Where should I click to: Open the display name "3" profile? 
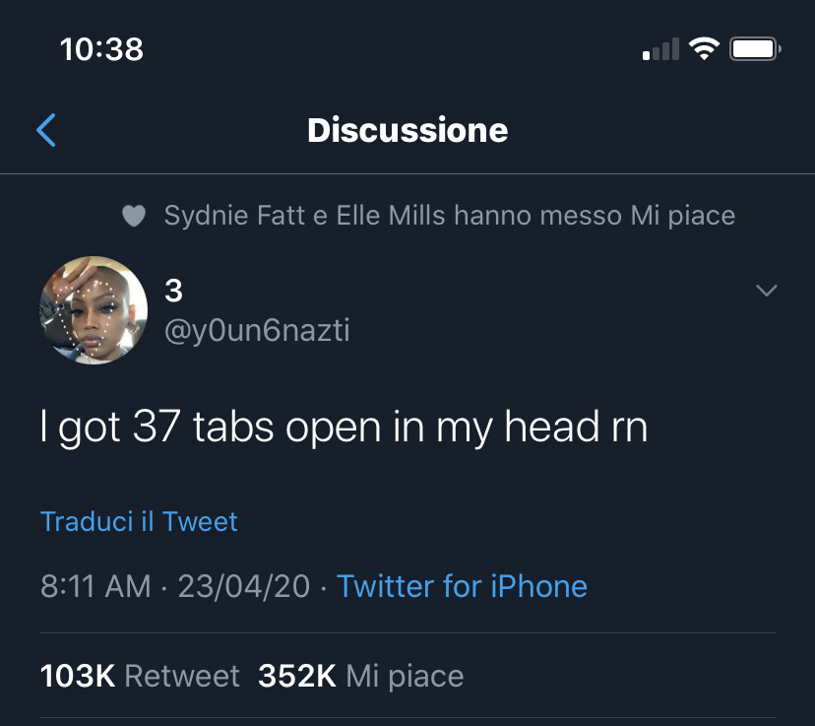coord(173,291)
